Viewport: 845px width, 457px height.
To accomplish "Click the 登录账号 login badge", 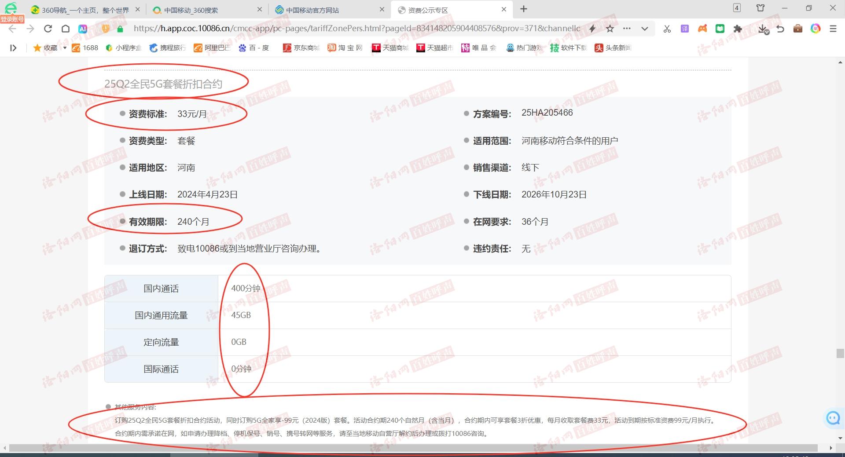I will 12,19.
